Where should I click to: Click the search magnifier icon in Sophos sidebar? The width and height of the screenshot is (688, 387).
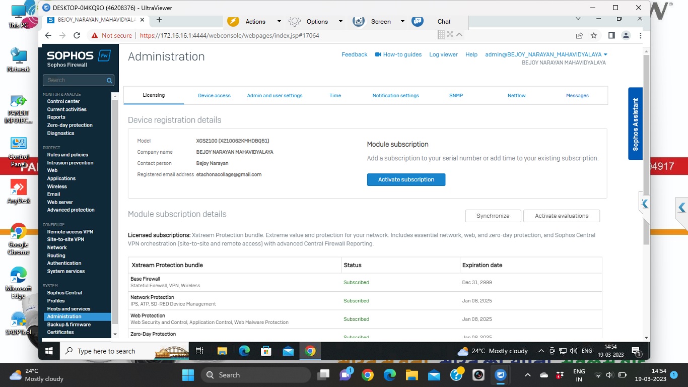tap(109, 81)
